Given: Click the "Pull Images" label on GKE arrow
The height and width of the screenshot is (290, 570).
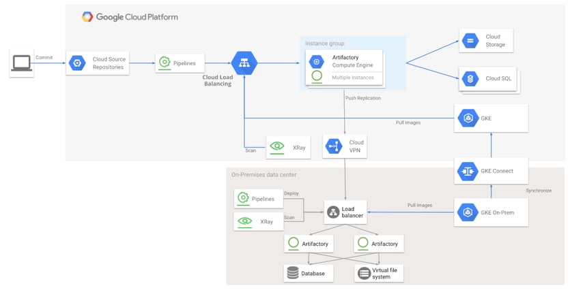Looking at the screenshot, I should (x=408, y=123).
